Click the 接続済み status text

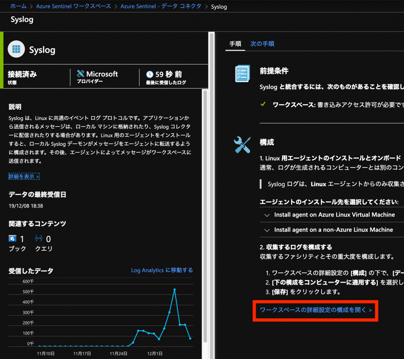(x=22, y=74)
